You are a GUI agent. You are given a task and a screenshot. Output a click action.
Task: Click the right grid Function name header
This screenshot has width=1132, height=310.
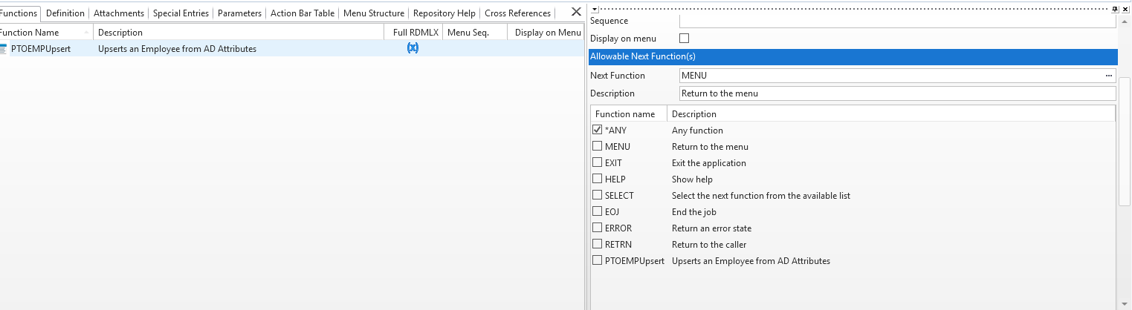[629, 114]
